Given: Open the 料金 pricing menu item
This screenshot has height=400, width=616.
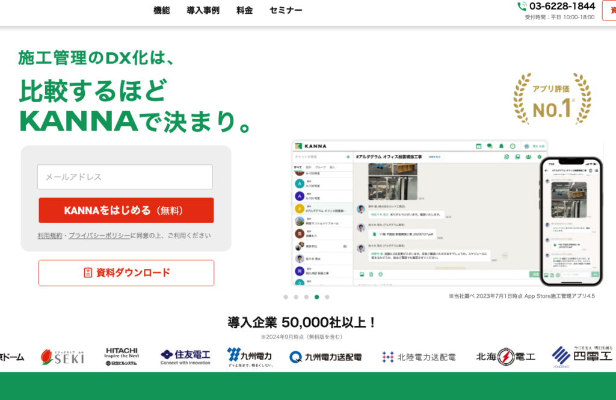Looking at the screenshot, I should pos(244,10).
